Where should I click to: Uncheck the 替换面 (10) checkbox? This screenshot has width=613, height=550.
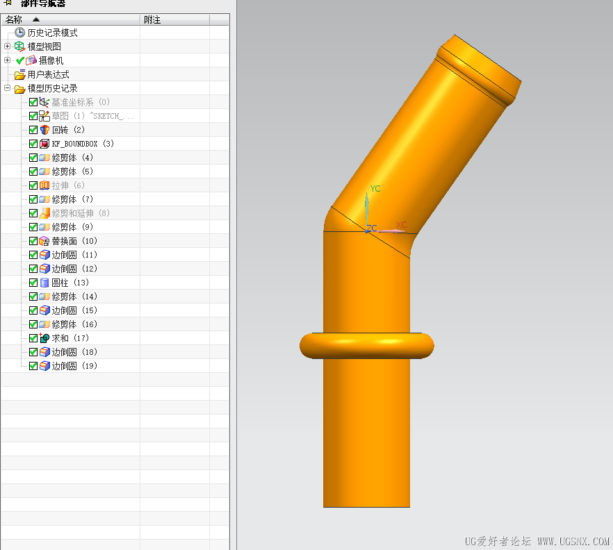pos(33,241)
